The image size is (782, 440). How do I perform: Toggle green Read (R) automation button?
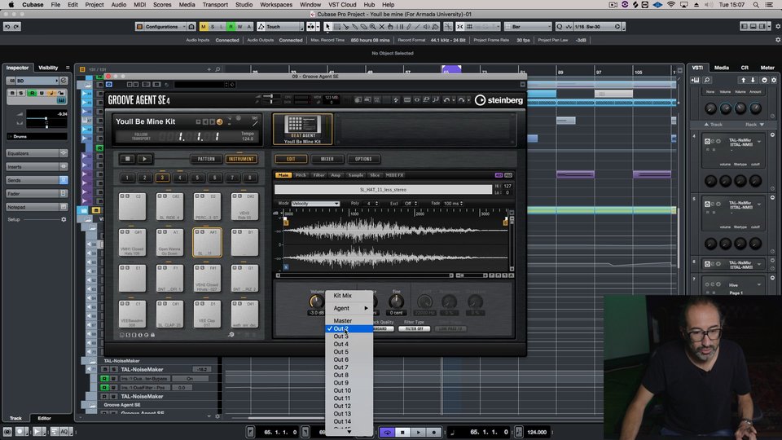231,26
